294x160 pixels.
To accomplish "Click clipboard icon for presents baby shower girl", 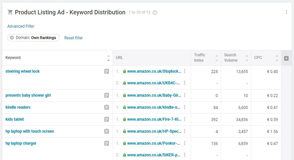I will pos(107,95).
